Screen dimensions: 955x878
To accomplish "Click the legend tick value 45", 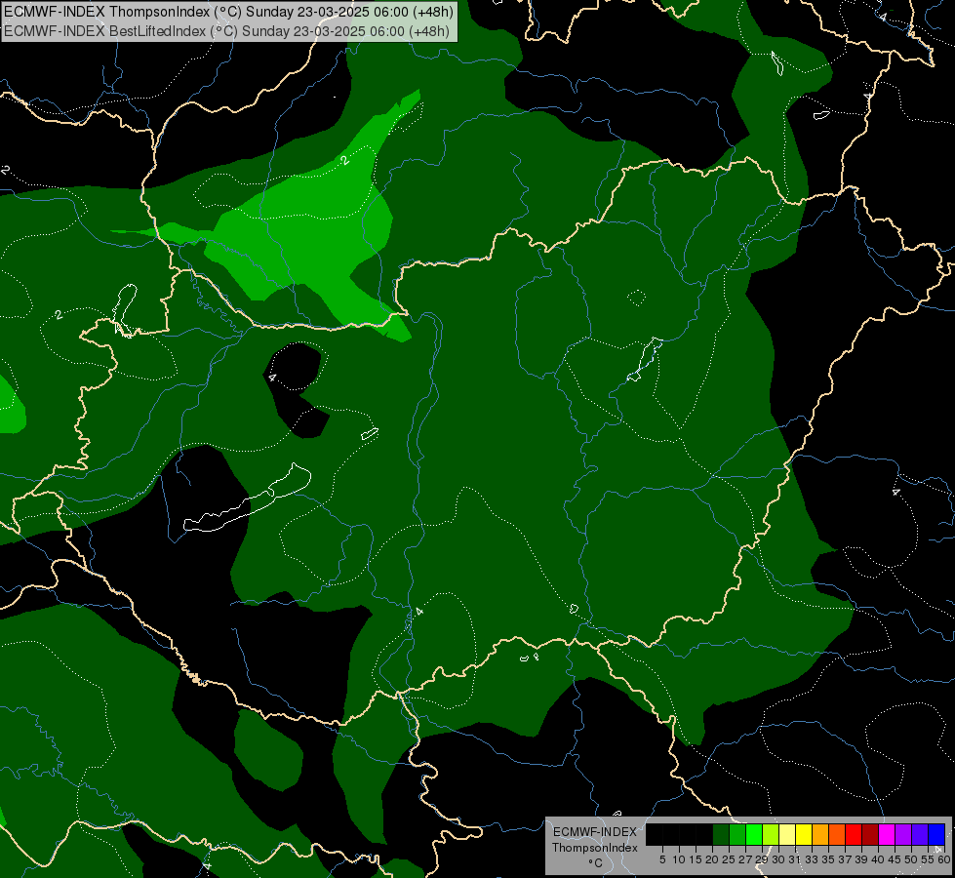I will pyautogui.click(x=895, y=859).
